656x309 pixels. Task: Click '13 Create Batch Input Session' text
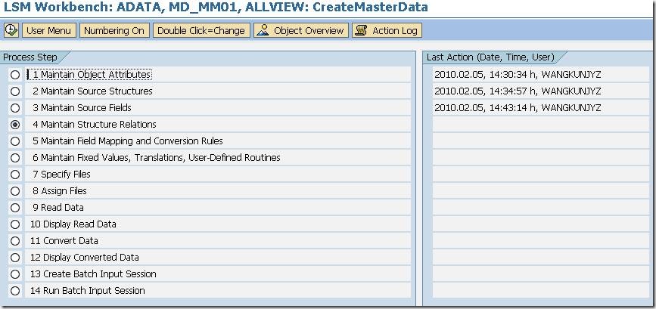(93, 274)
